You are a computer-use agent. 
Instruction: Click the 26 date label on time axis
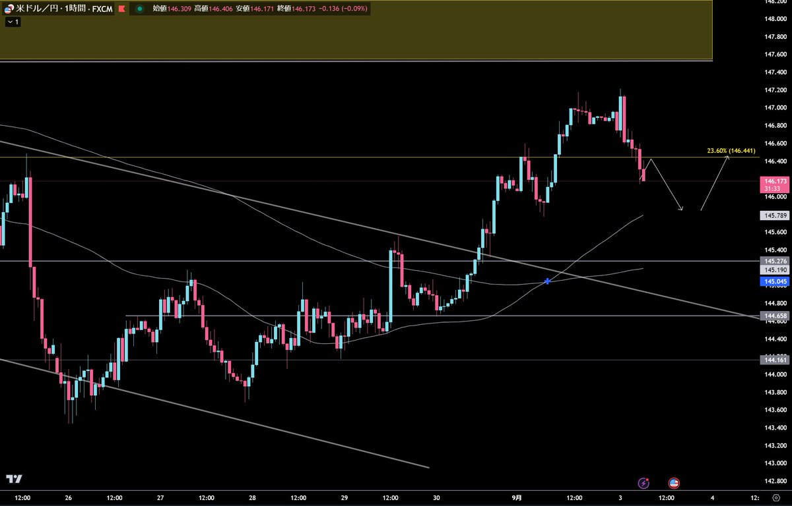(x=69, y=499)
